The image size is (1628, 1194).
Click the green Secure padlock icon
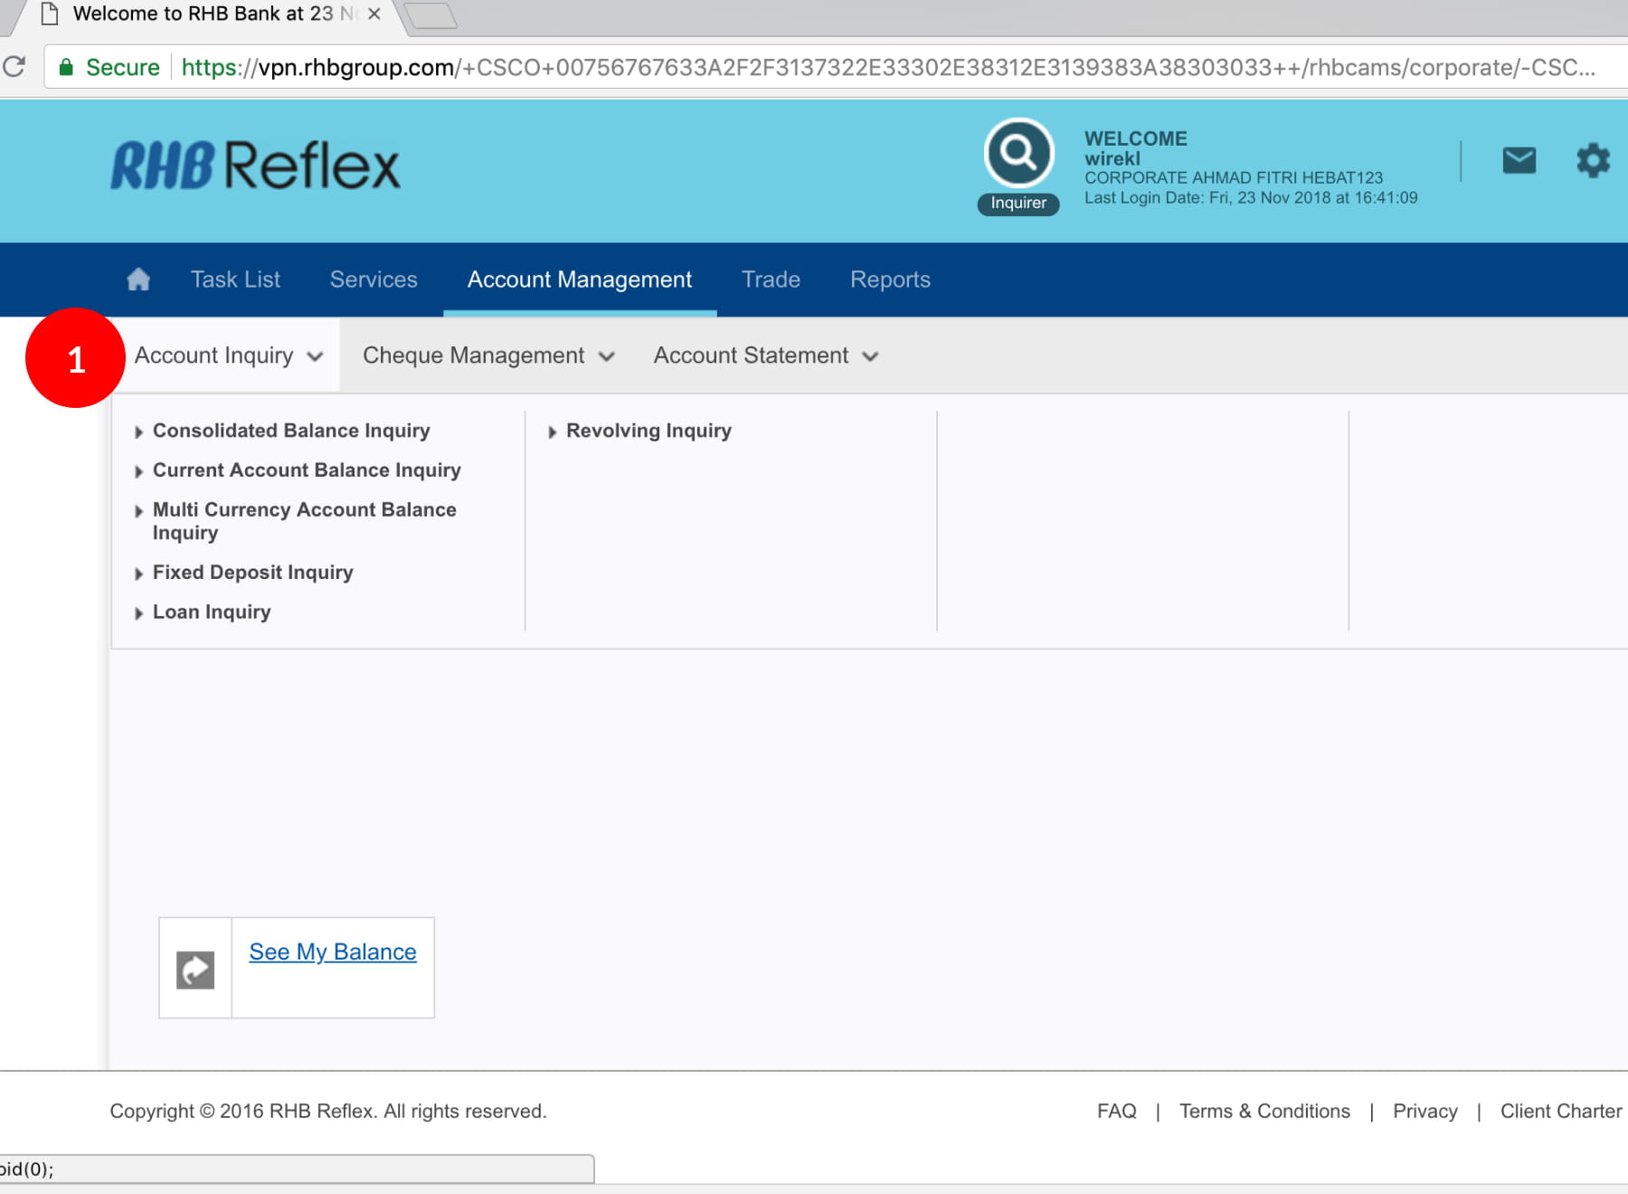pyautogui.click(x=66, y=67)
